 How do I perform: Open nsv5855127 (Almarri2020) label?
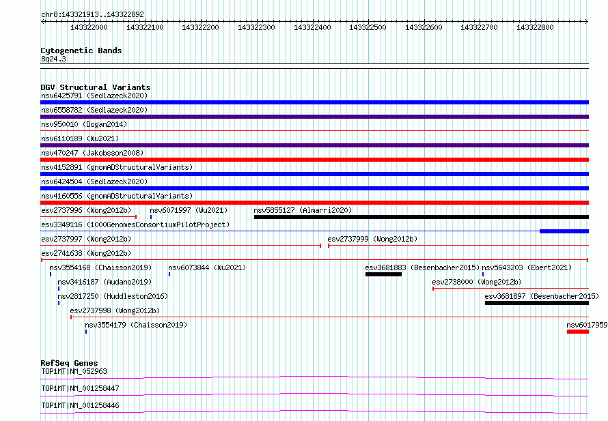(x=303, y=210)
